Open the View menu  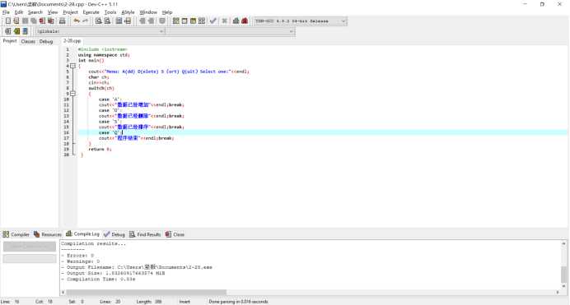53,12
